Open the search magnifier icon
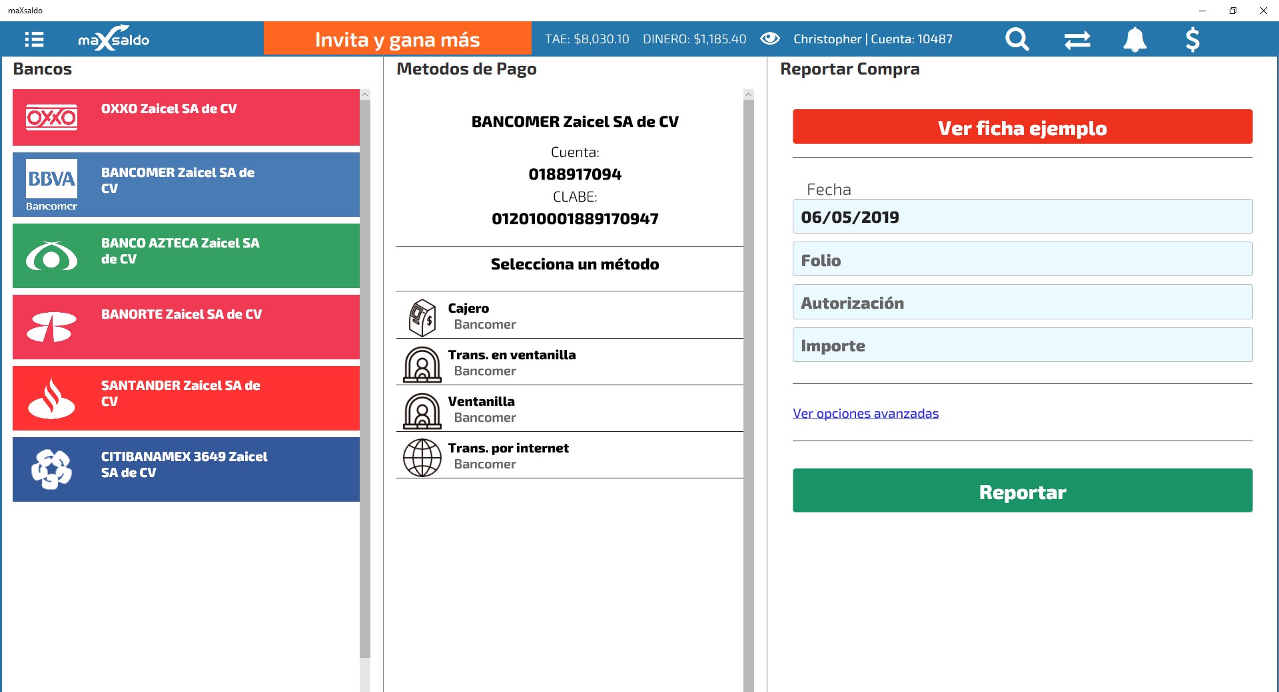This screenshot has width=1279, height=692. click(1017, 39)
